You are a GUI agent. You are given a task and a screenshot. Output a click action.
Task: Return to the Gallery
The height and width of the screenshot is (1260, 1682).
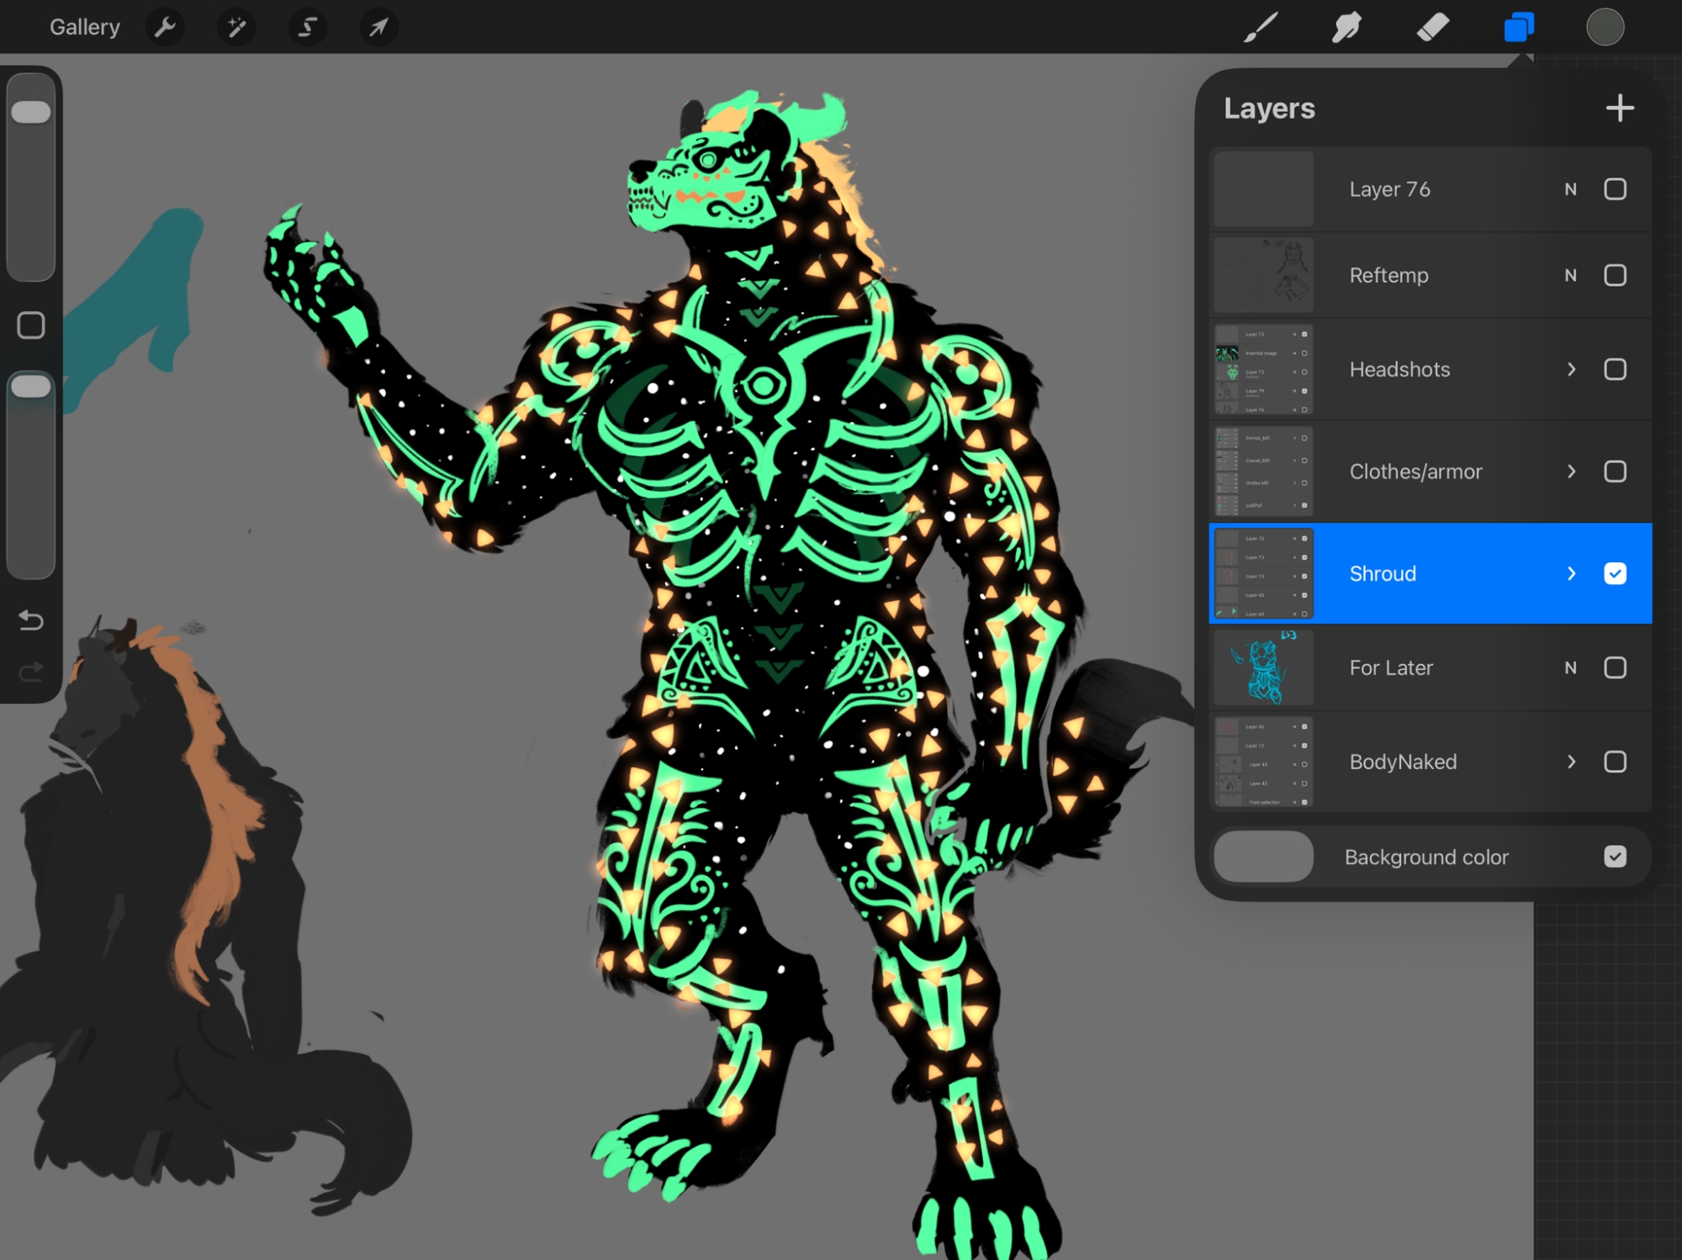[x=84, y=27]
